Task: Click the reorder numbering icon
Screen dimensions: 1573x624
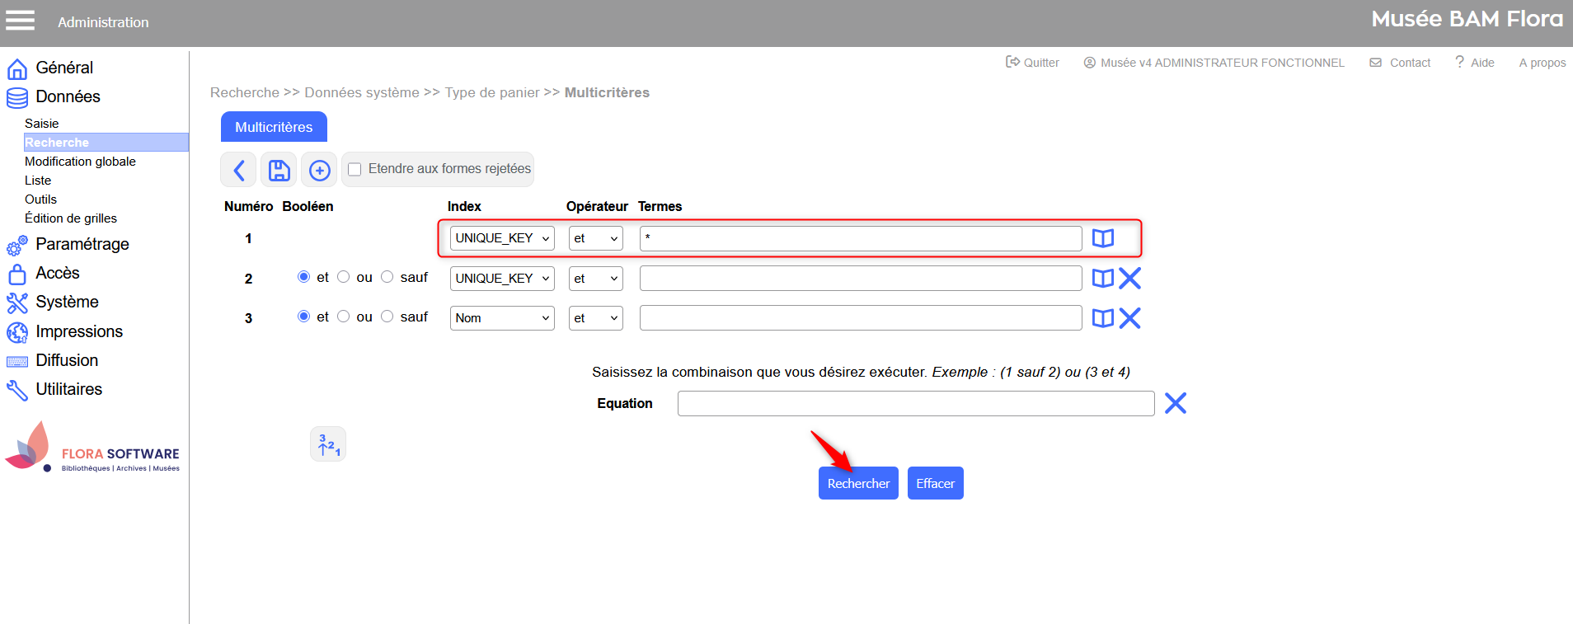Action: click(328, 445)
